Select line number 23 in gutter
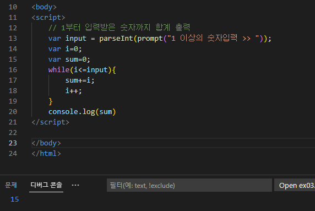 tap(13, 143)
